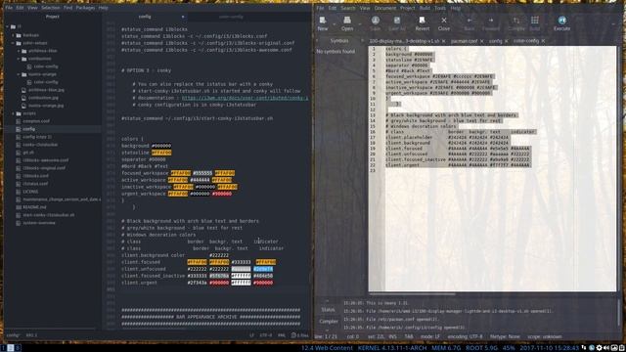Click the Save icon in Geany toolbar
This screenshot has height=352, width=626.
(376, 21)
